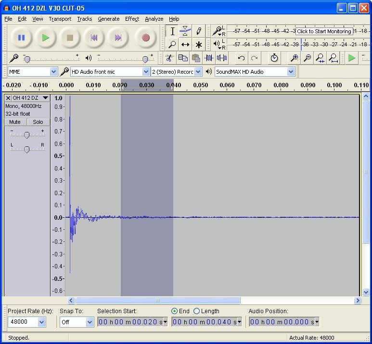Screen dimensions: 372x344
Task: Click the 0.050 mark on the timeline ruler
Action: (x=201, y=85)
